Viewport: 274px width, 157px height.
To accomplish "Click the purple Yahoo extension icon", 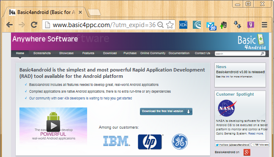I will (x=251, y=25).
